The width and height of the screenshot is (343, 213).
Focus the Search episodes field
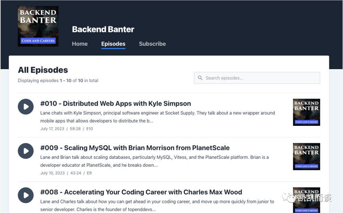point(257,78)
